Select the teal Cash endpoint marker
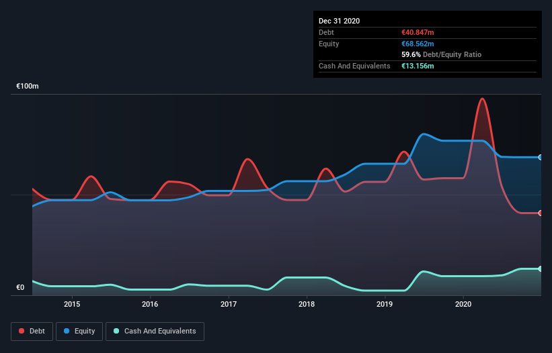This screenshot has width=552, height=353. point(541,268)
